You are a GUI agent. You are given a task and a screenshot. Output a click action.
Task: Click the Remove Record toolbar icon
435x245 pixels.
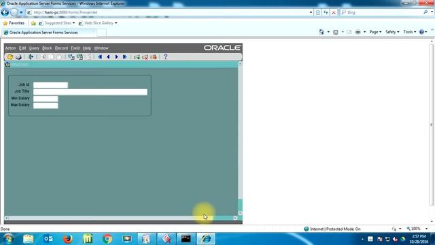point(145,57)
